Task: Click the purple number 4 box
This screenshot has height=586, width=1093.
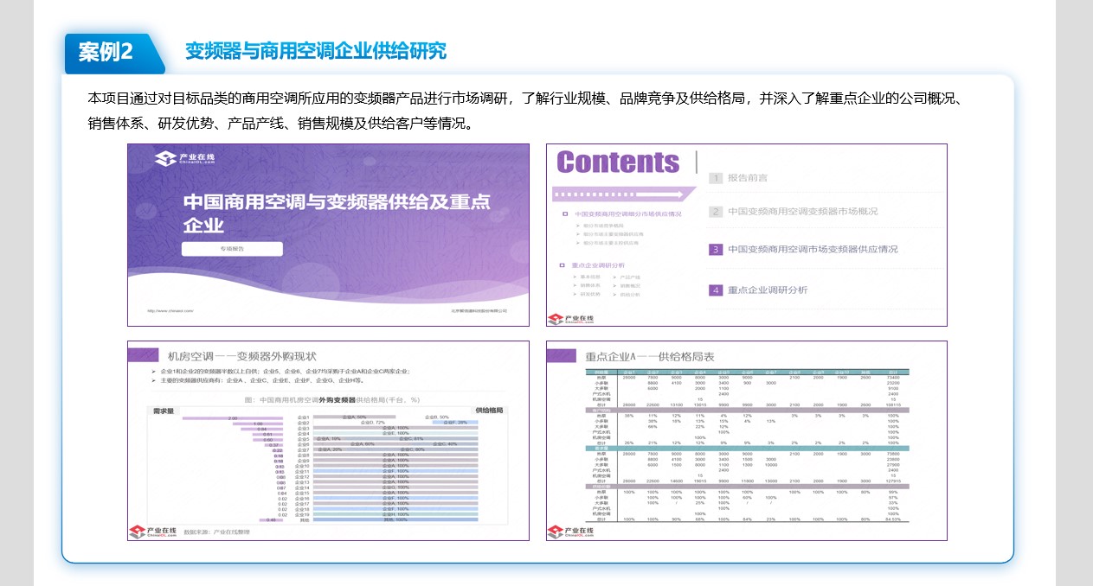Action: pos(716,290)
